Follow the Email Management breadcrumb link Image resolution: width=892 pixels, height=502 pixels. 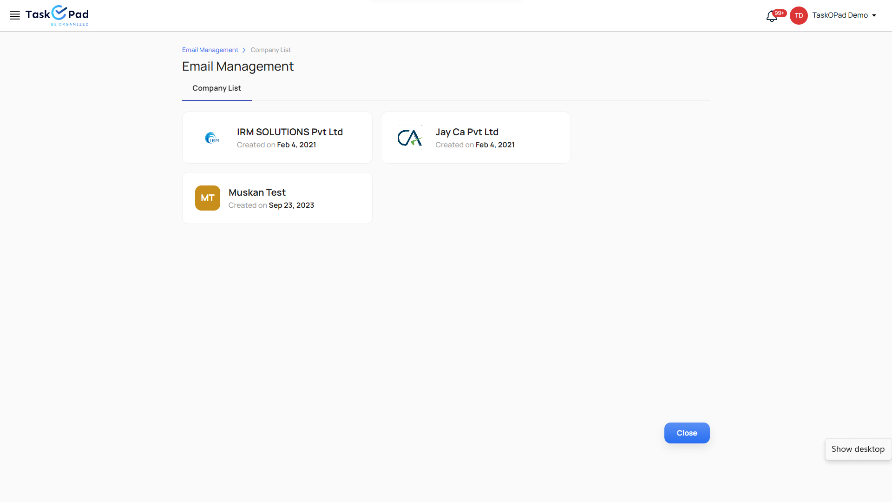click(210, 50)
